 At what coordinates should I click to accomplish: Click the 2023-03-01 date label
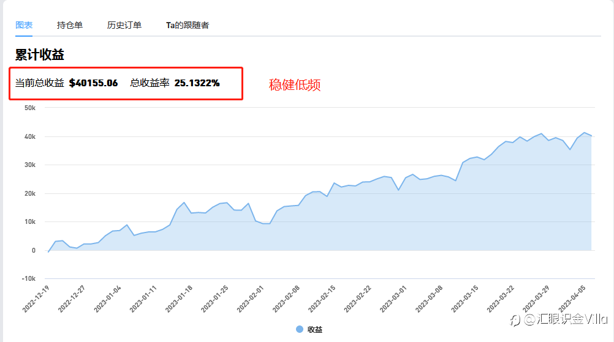pyautogui.click(x=393, y=299)
